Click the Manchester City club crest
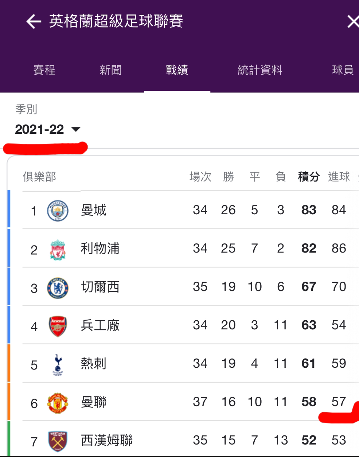This screenshot has width=359, height=457. tap(58, 211)
